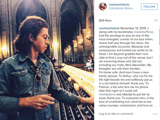The image size is (160, 120).
Task: Open the three-dot more options menu
Action: tap(155, 114)
